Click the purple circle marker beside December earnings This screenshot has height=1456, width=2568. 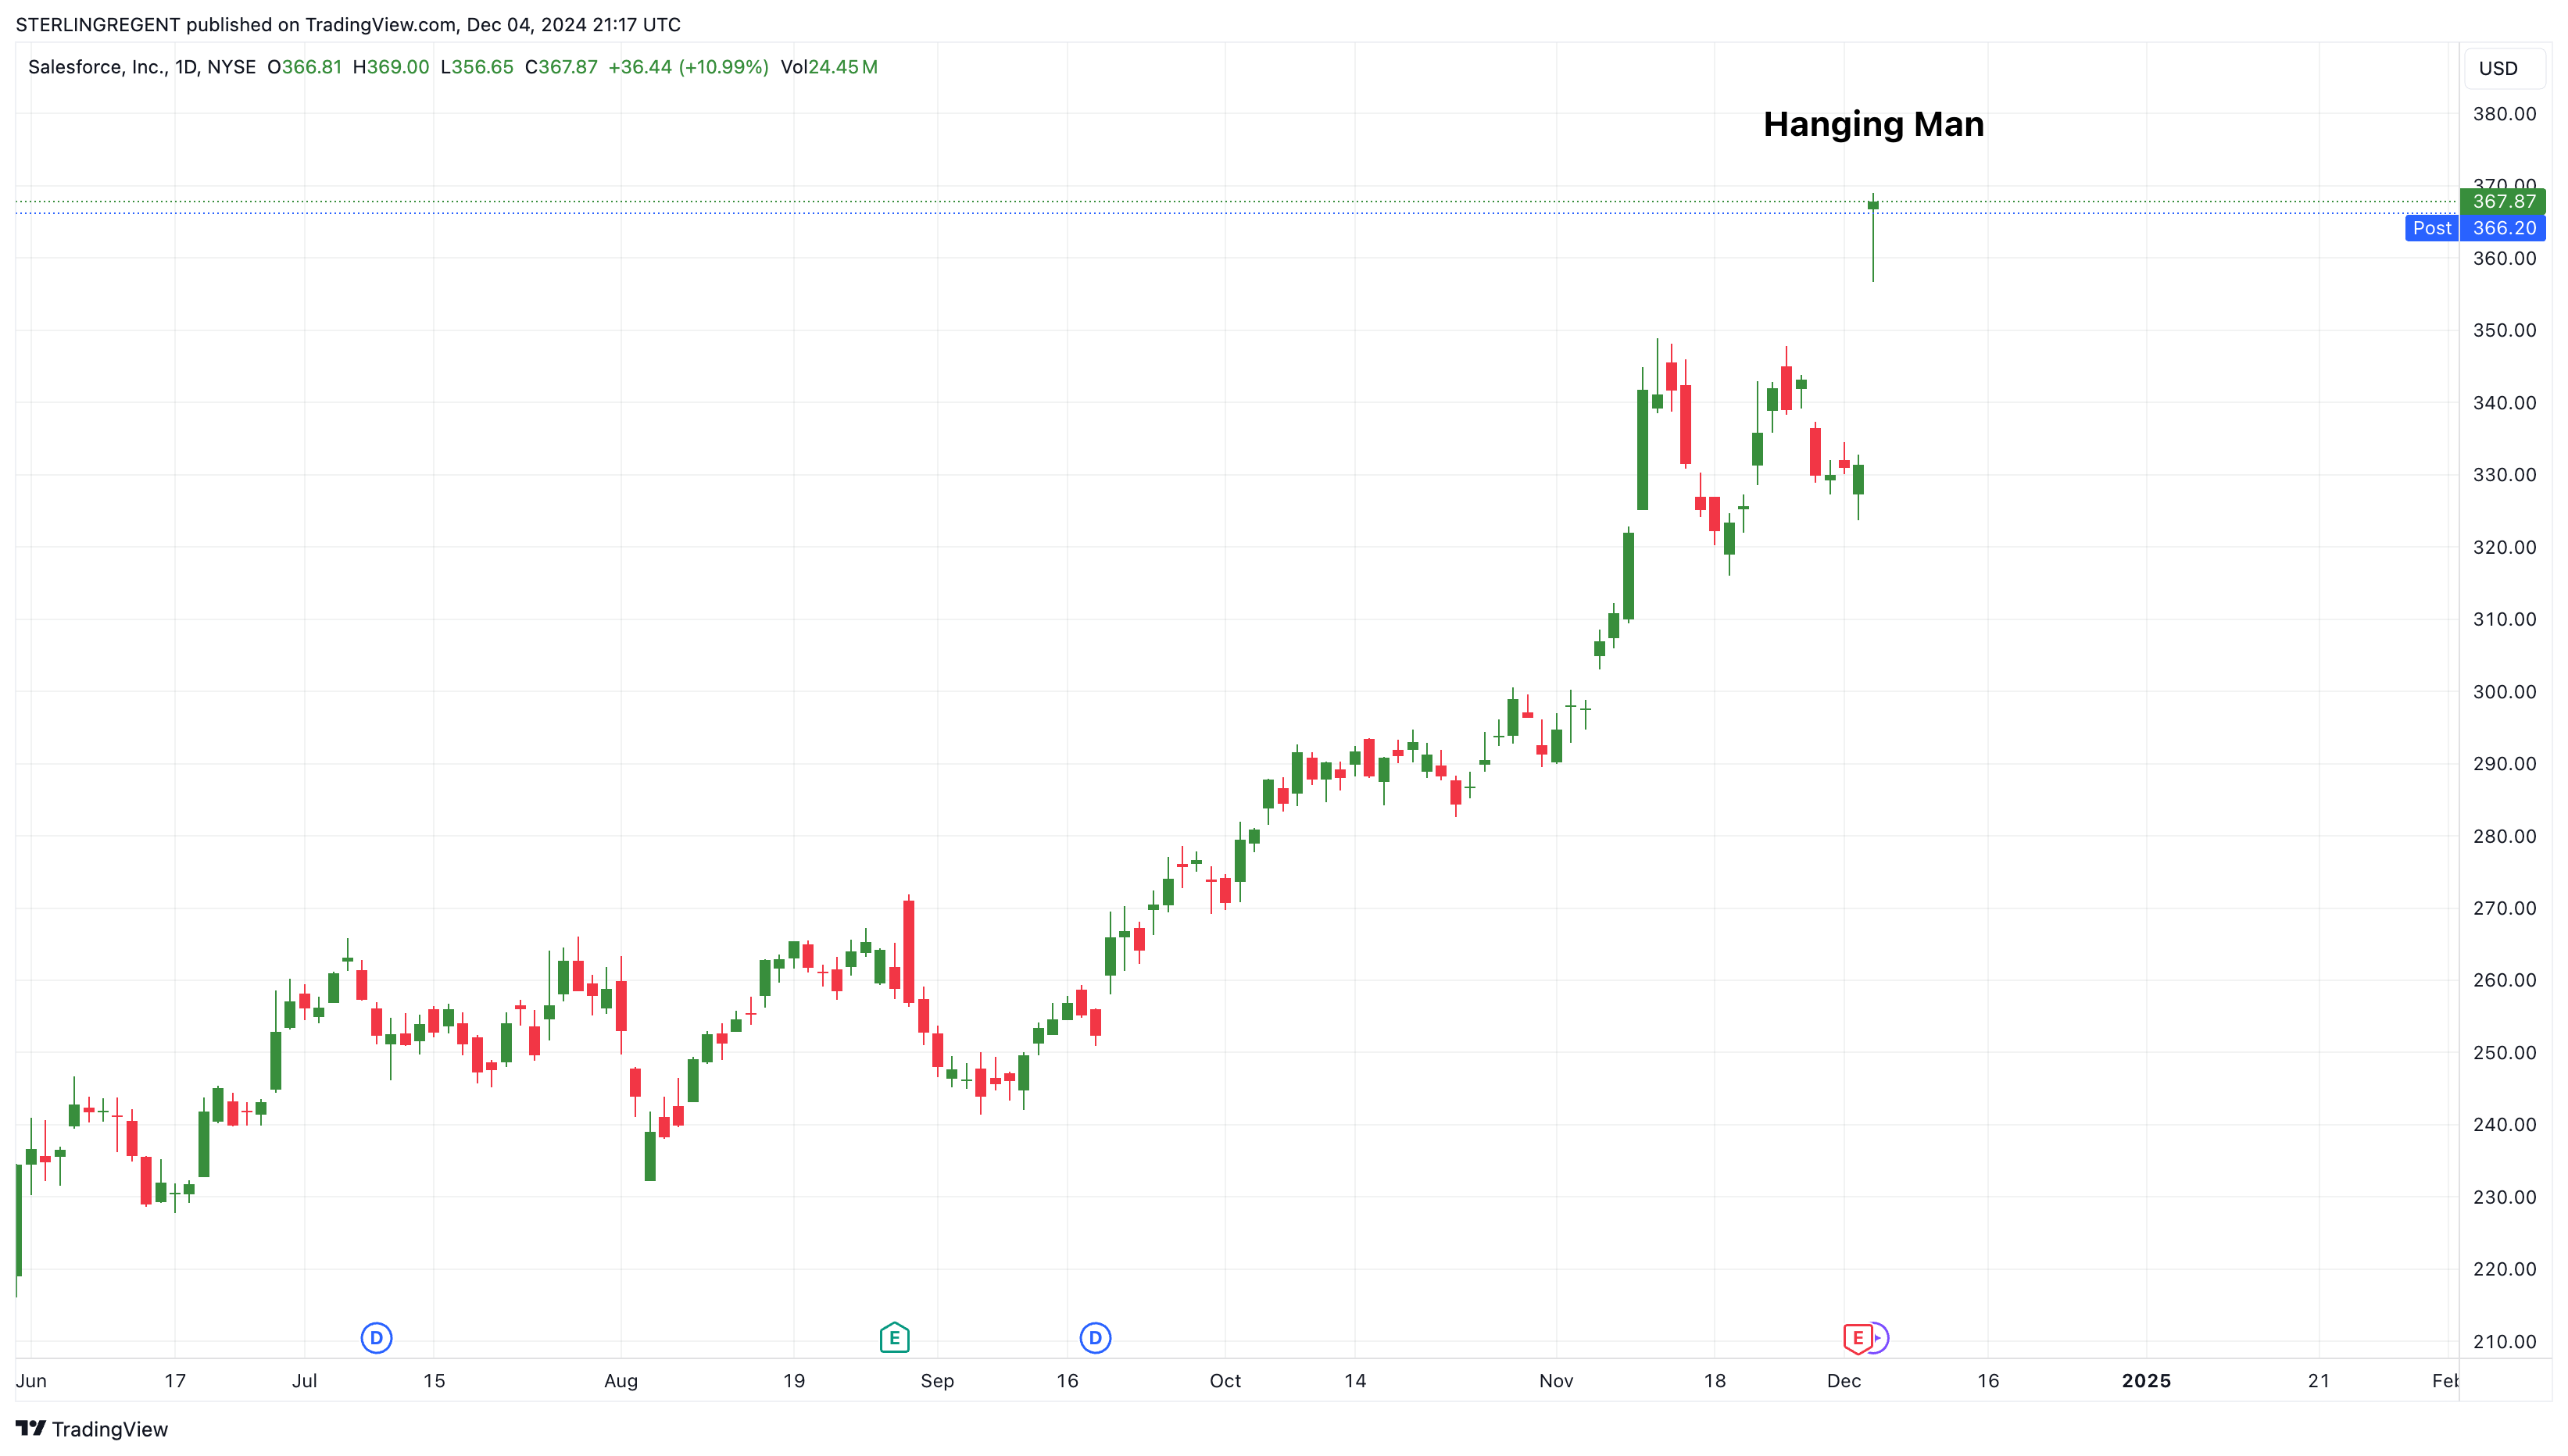pos(1881,1338)
